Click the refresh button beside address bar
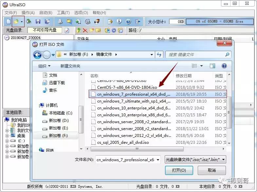Screen dimensions: 257x192 [x=159, y=55]
